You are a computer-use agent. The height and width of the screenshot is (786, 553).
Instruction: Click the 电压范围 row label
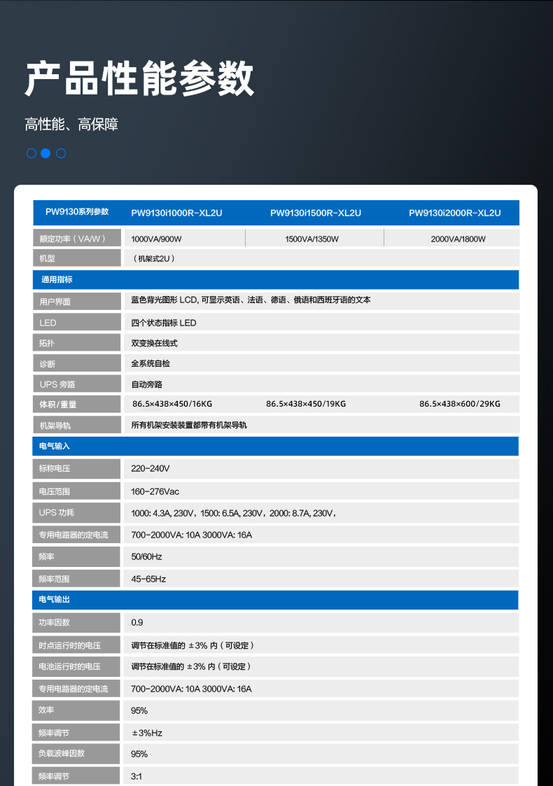click(76, 491)
